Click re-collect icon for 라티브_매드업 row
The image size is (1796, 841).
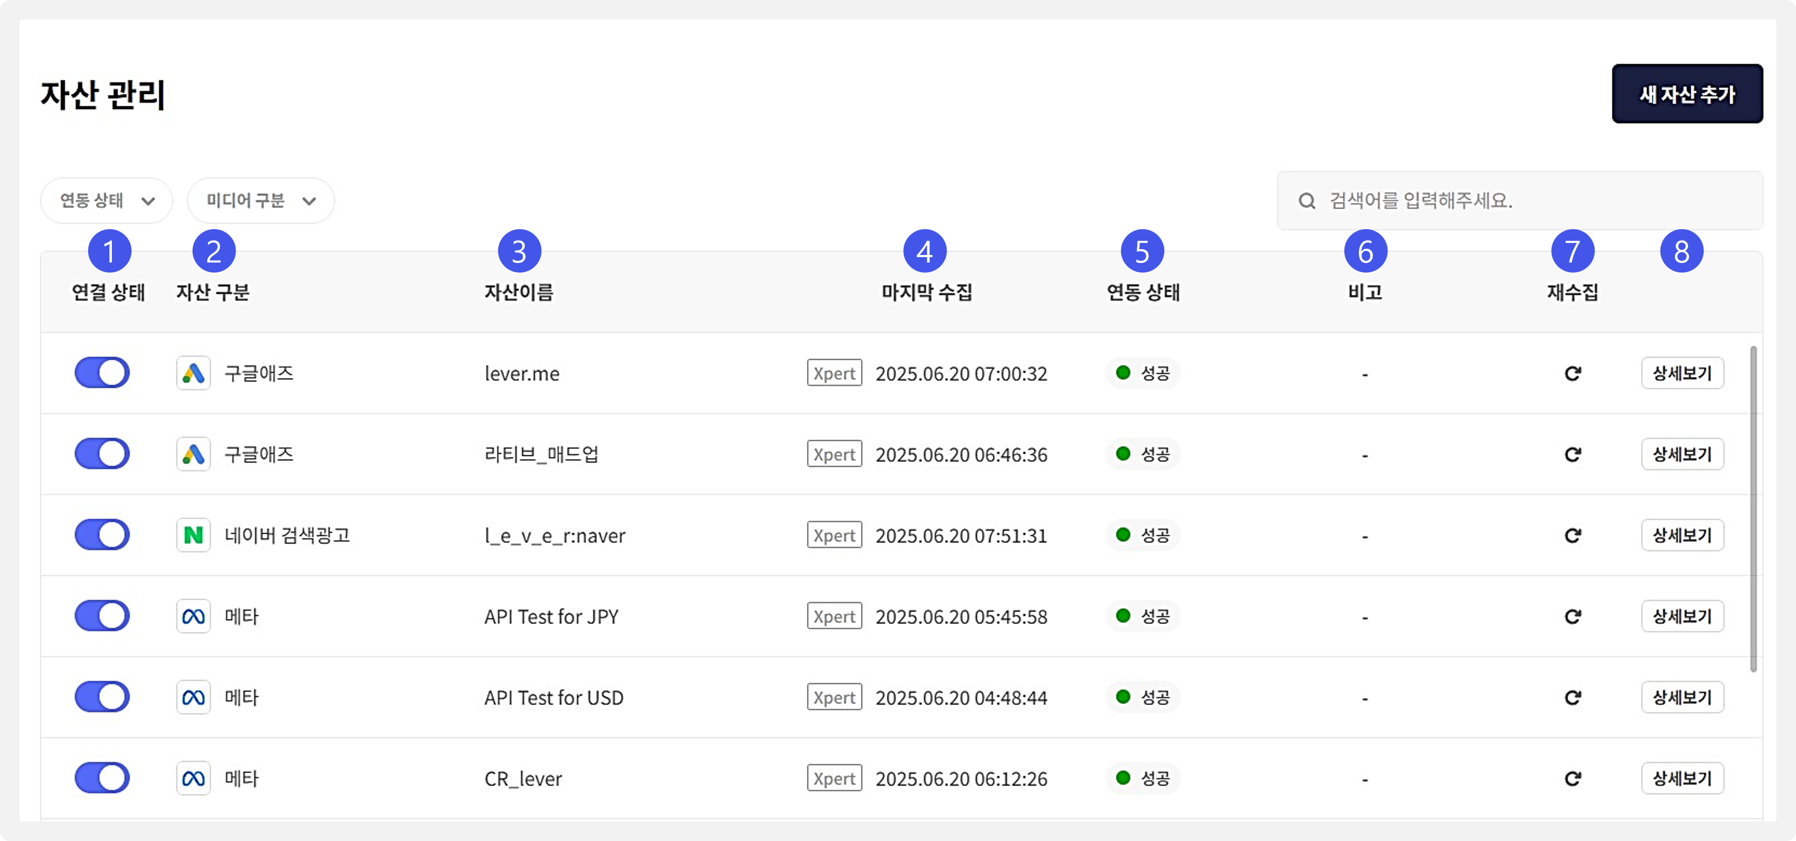tap(1572, 454)
